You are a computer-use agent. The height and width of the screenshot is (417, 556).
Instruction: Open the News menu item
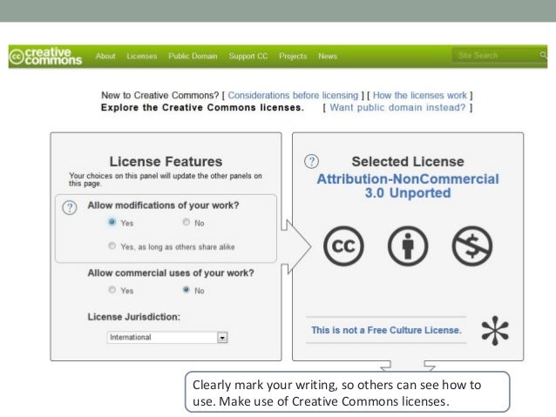(x=328, y=56)
